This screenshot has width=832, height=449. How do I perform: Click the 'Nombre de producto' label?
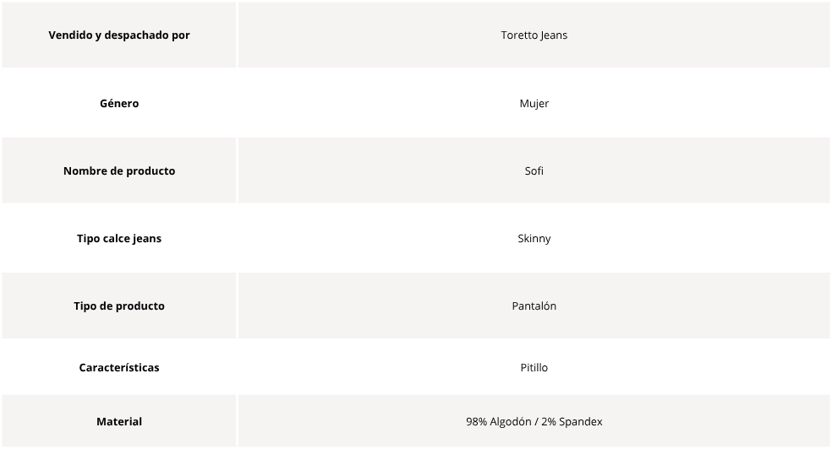119,171
